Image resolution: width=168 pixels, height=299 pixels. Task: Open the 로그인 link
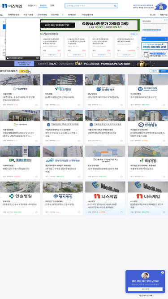pyautogui.click(x=153, y=15)
